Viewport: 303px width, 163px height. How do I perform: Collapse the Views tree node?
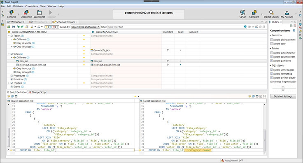pyautogui.click(x=9, y=54)
